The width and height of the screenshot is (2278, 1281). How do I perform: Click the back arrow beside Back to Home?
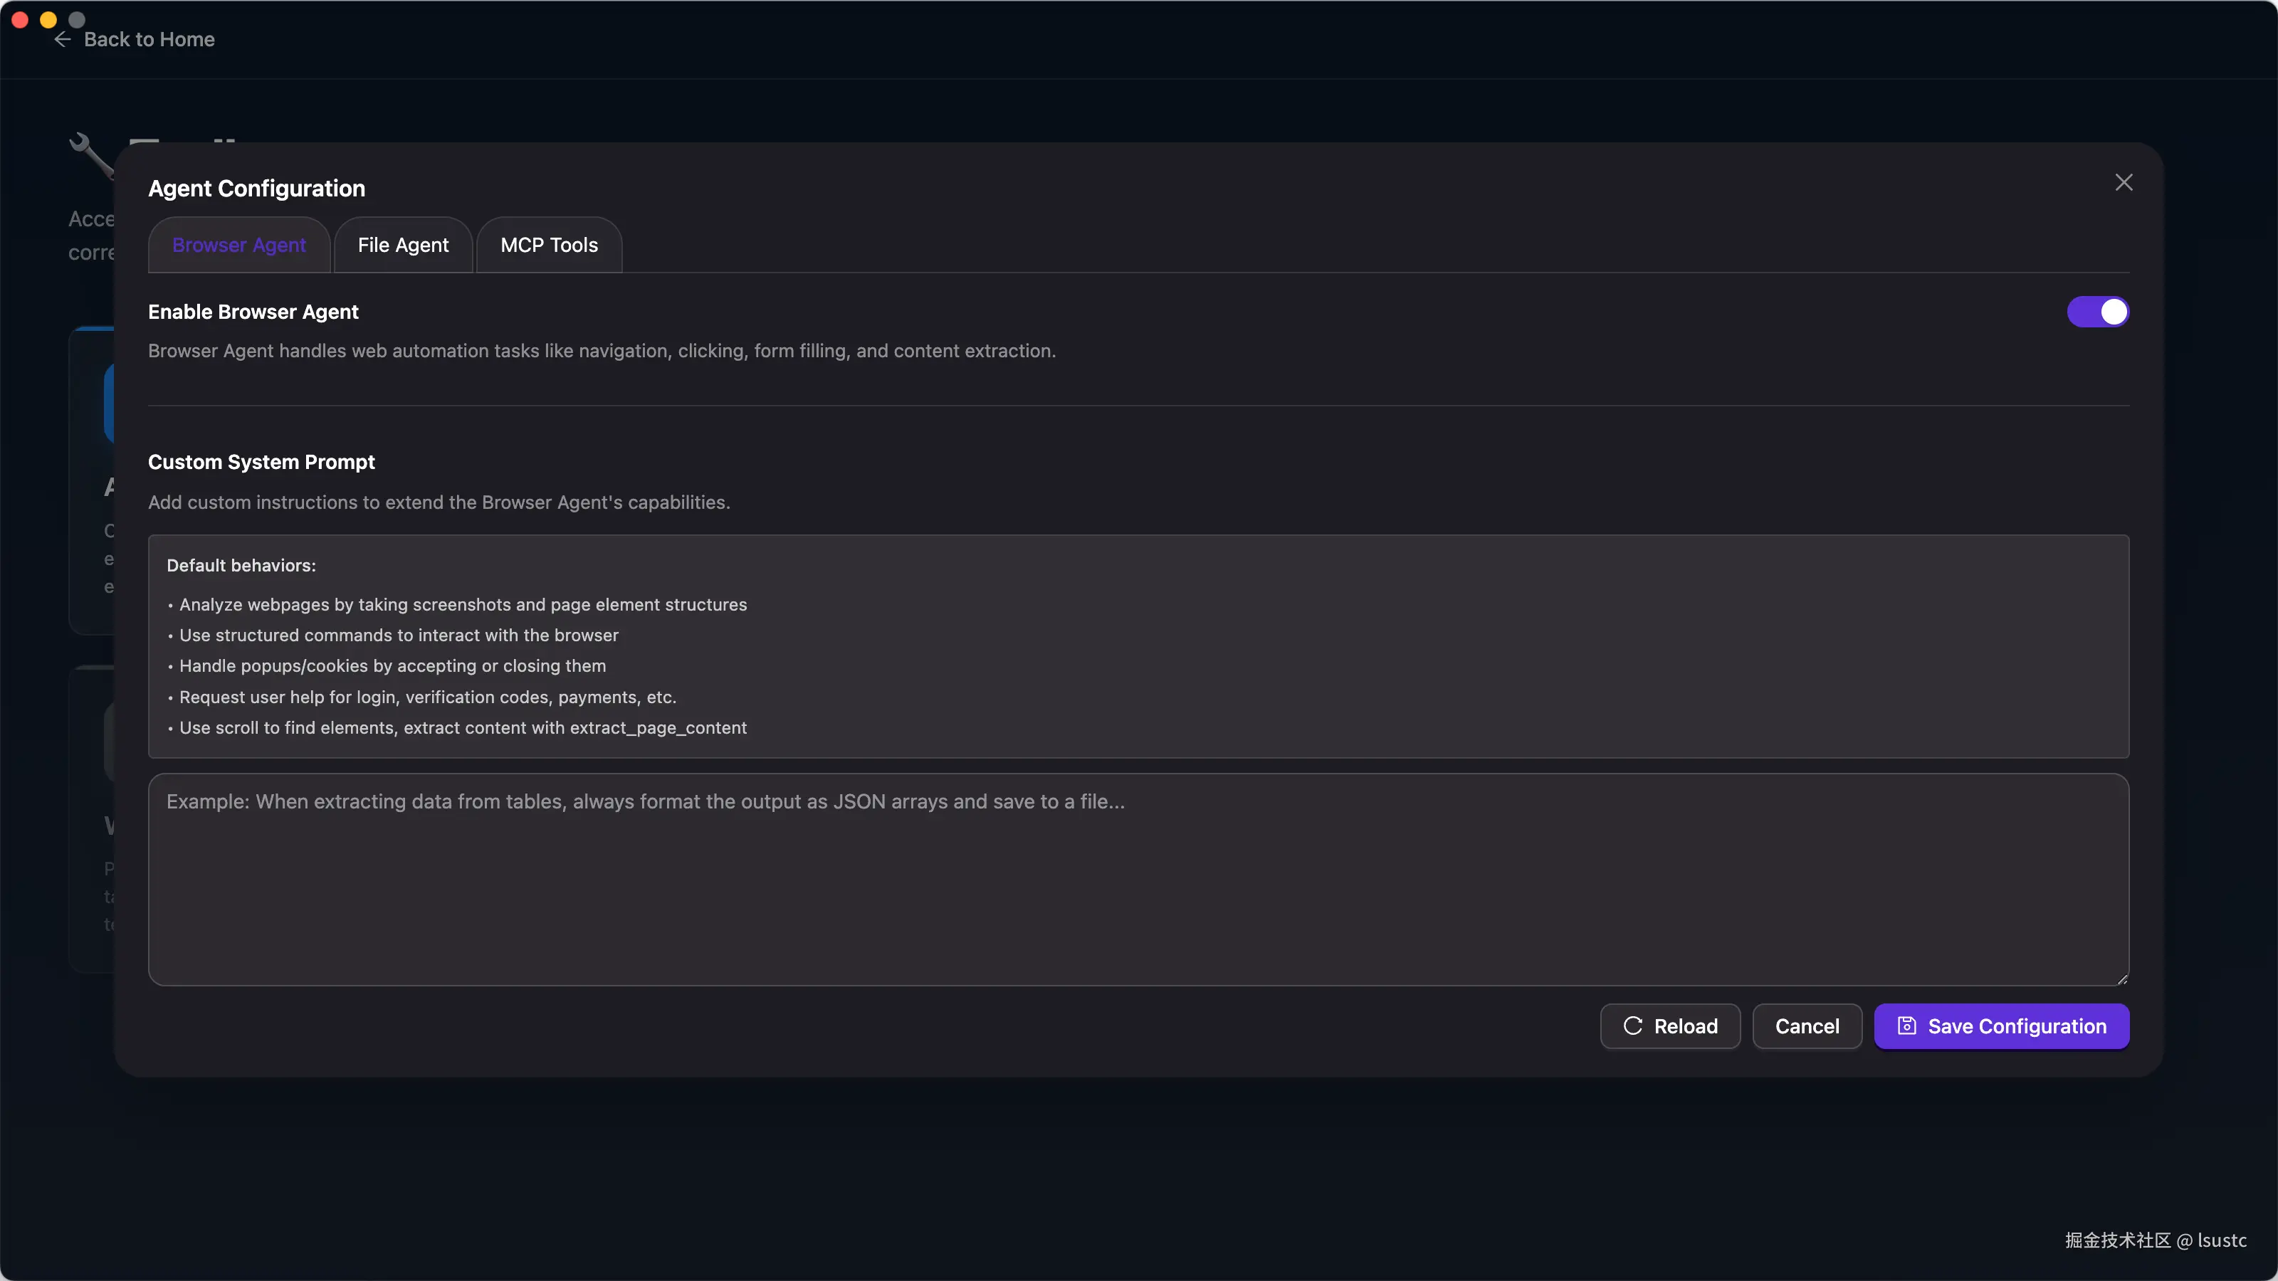61,40
